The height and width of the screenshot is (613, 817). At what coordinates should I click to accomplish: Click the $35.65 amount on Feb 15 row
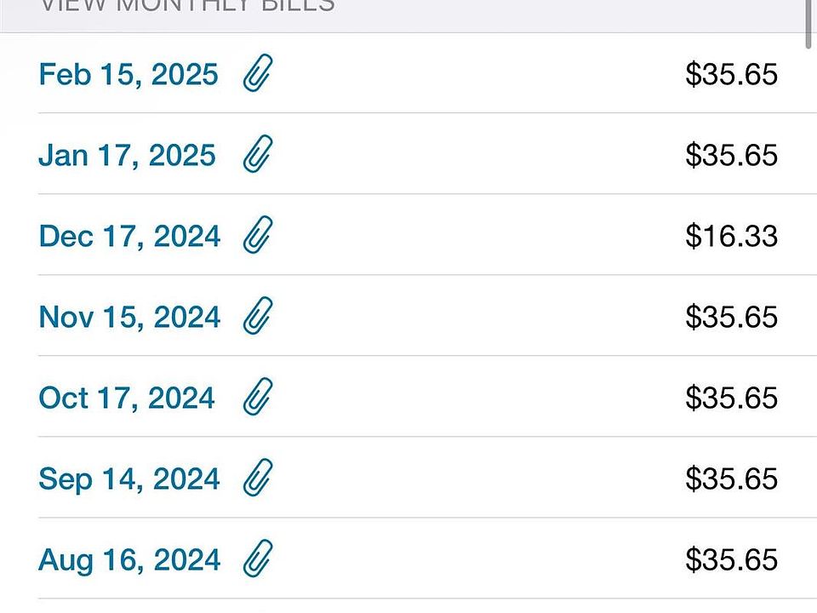(x=731, y=74)
